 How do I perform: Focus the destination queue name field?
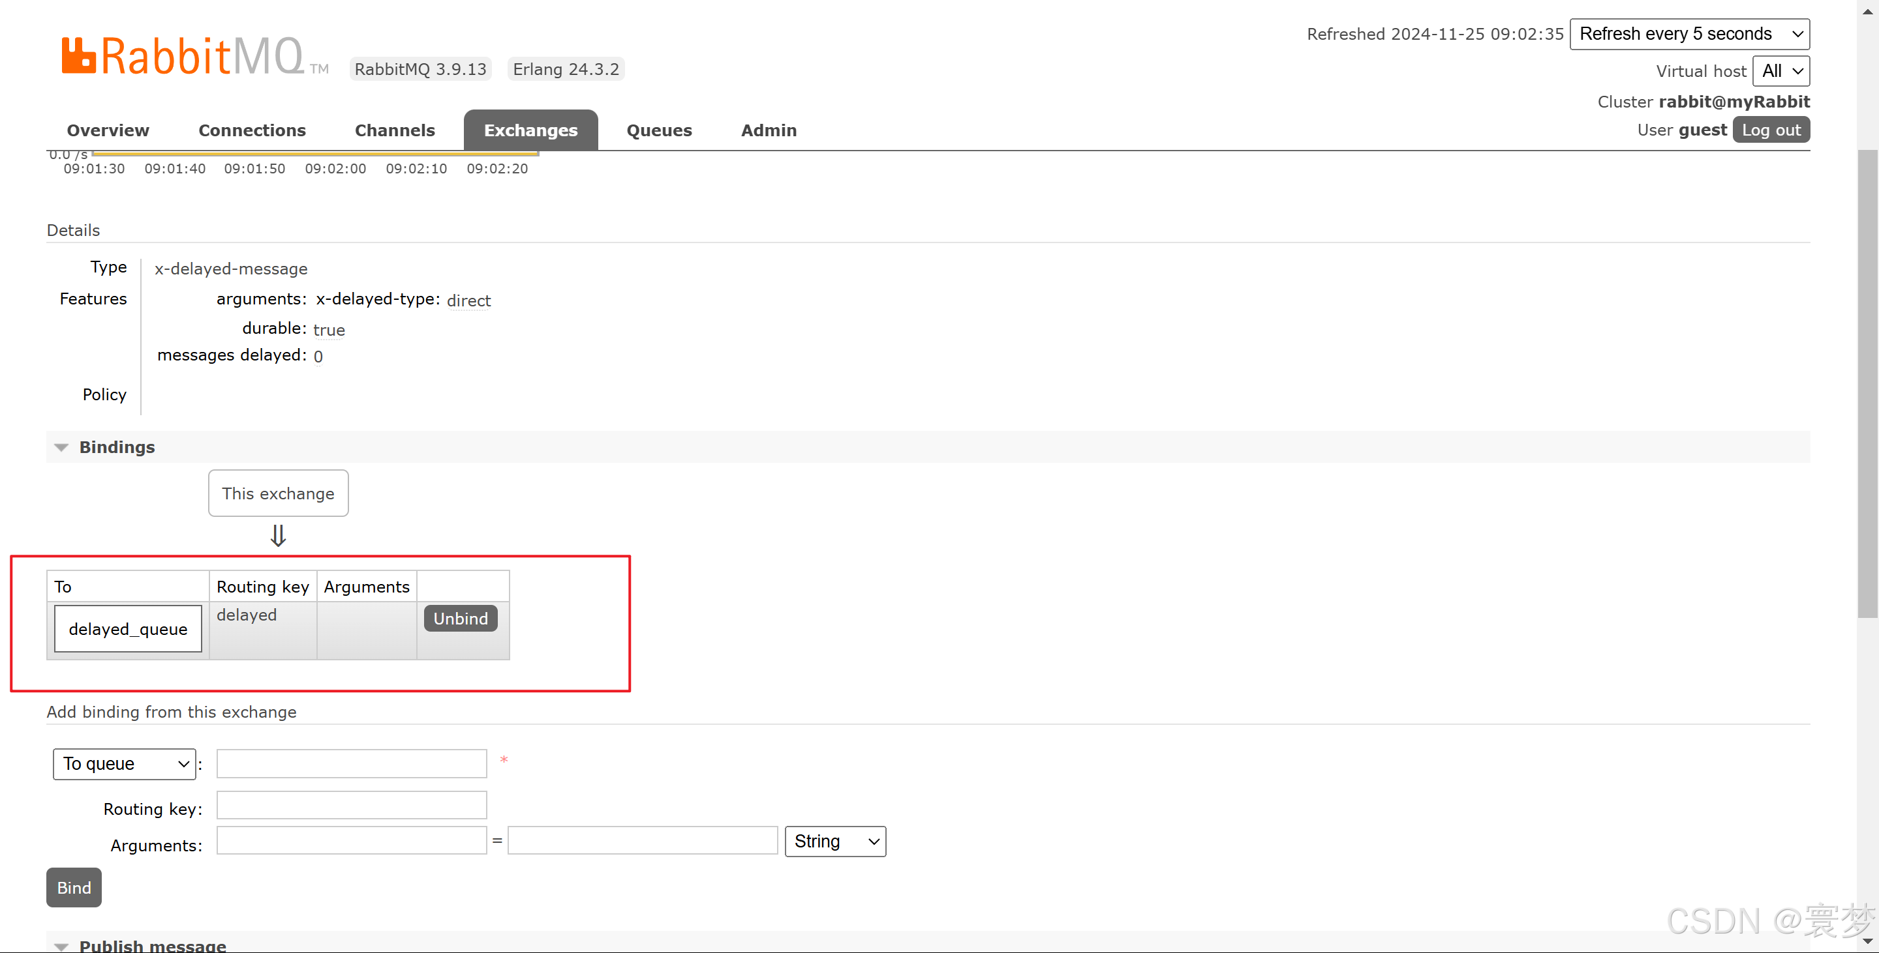coord(352,763)
